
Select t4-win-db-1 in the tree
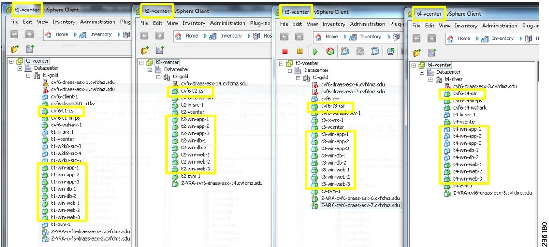(466, 150)
